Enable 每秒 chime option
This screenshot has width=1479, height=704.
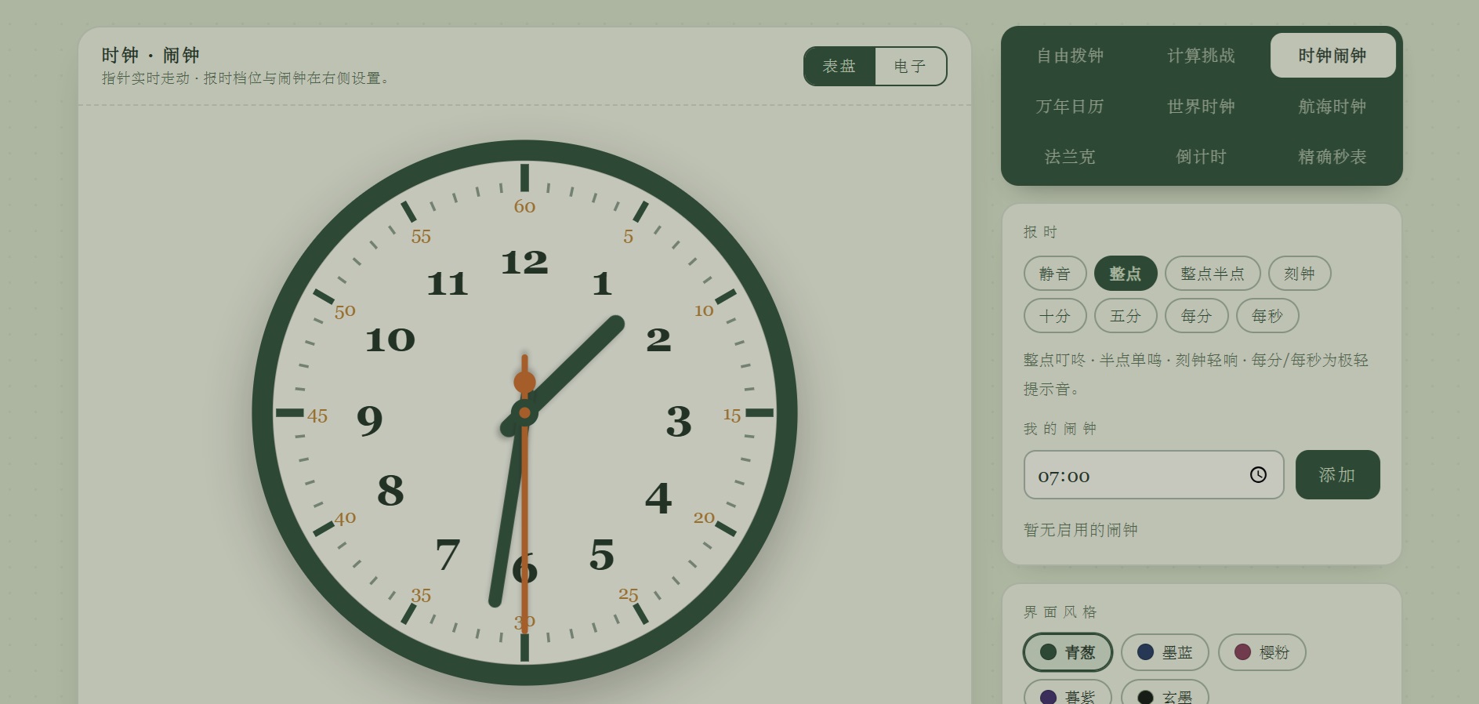(1267, 316)
